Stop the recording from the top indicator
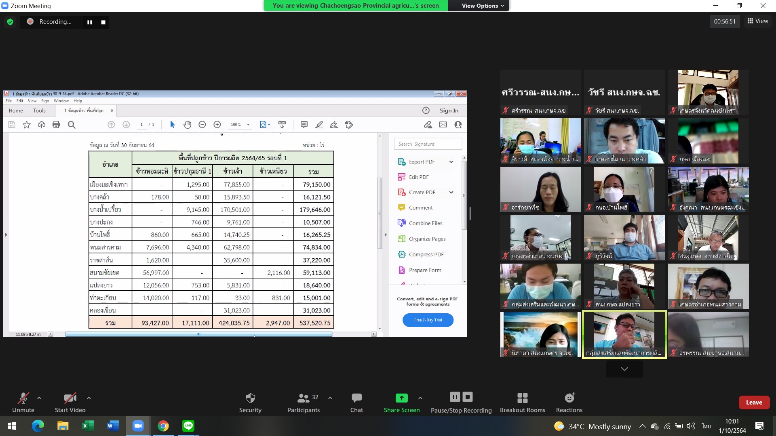The height and width of the screenshot is (436, 776). click(x=103, y=22)
